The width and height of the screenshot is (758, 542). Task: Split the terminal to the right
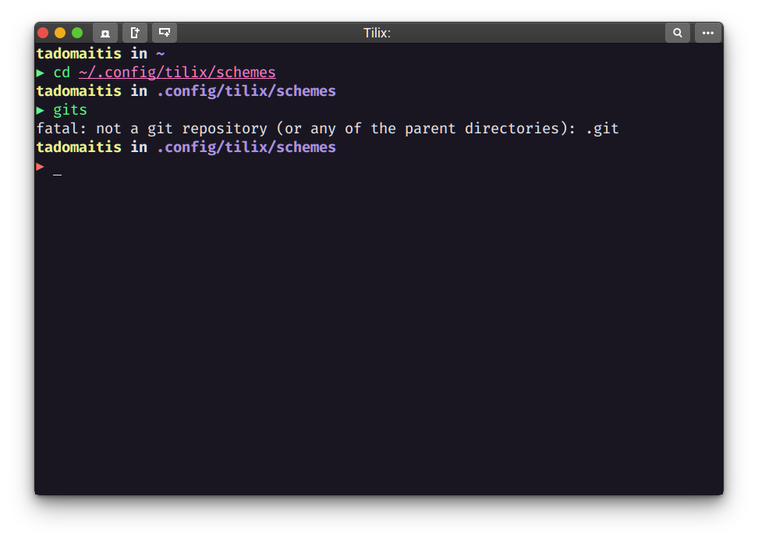click(x=133, y=33)
